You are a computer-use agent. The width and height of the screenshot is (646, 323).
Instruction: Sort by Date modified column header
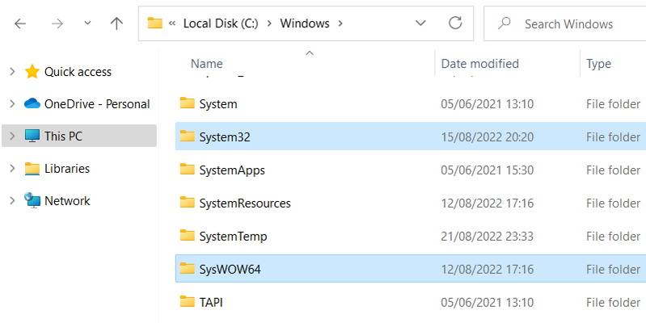coord(480,64)
